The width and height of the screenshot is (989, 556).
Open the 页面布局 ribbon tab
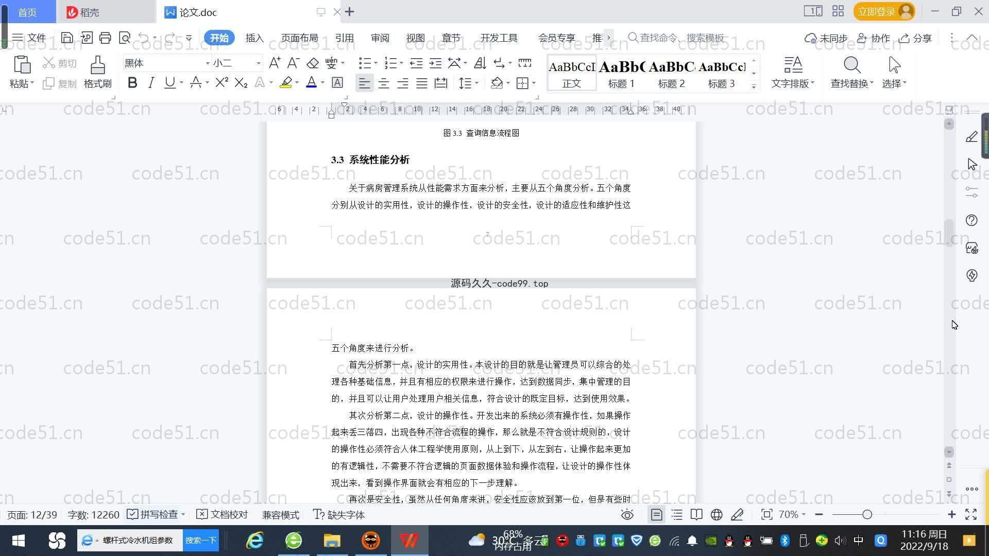tap(299, 38)
